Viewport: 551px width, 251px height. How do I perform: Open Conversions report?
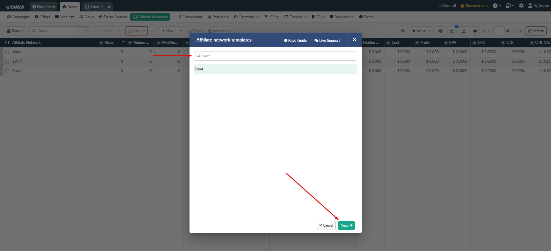[x=191, y=17]
